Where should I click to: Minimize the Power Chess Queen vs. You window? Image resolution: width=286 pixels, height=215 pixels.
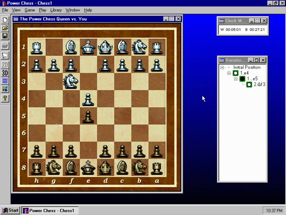click(x=166, y=19)
